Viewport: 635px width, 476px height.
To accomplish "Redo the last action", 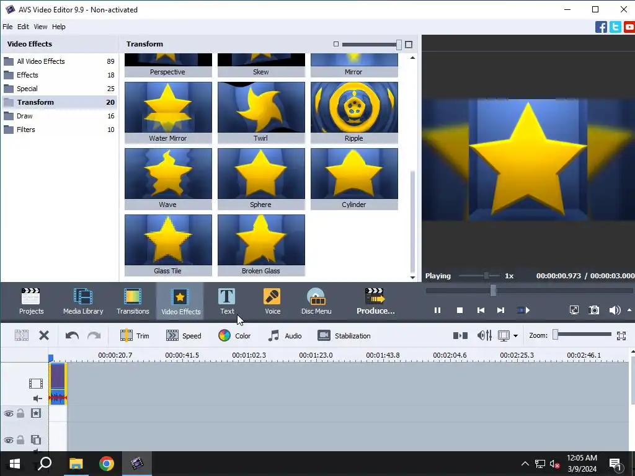I will 94,335.
